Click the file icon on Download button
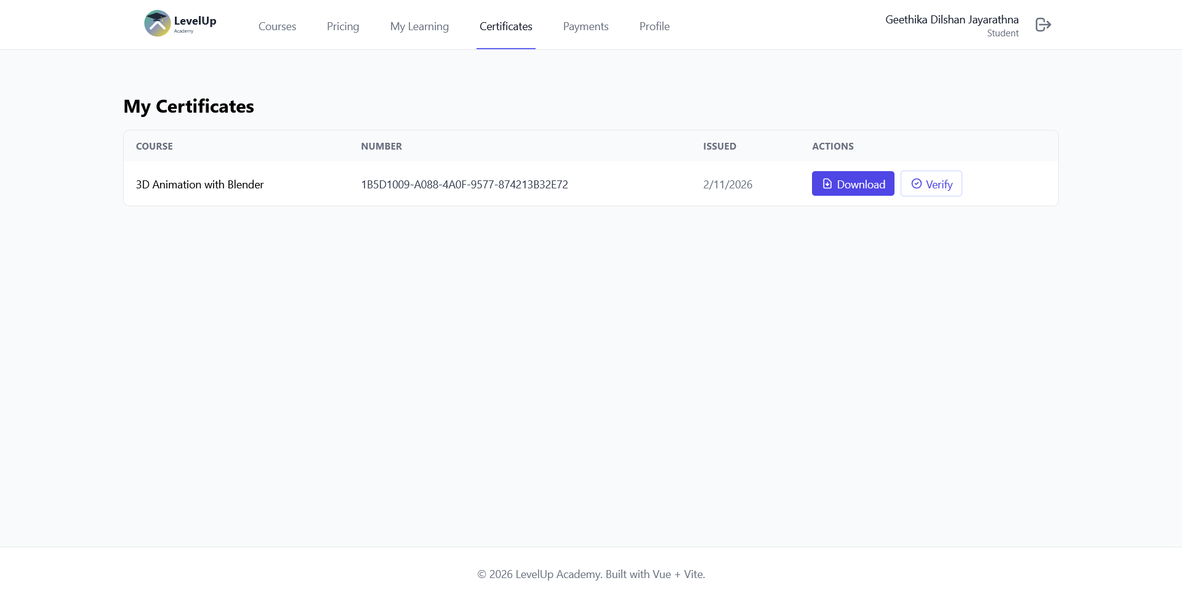This screenshot has width=1182, height=599. click(x=827, y=183)
